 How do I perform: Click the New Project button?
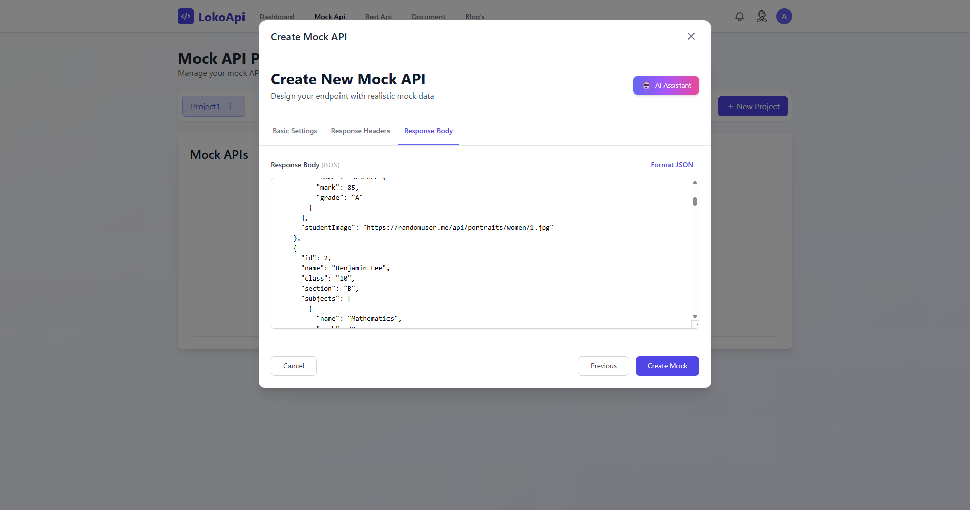point(753,106)
